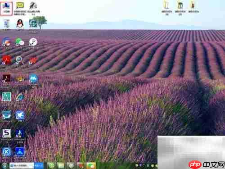Click the blue button beside the taskbar search box
225x169 pixels.
coord(39,165)
